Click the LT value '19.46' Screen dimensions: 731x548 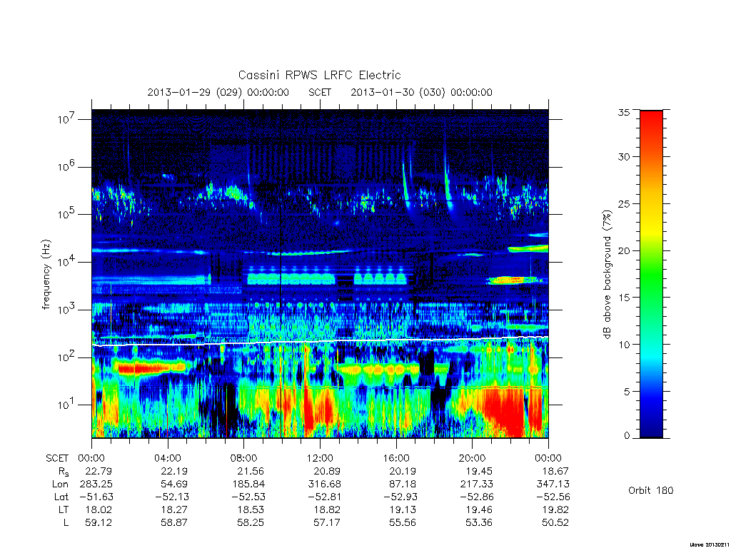point(479,509)
